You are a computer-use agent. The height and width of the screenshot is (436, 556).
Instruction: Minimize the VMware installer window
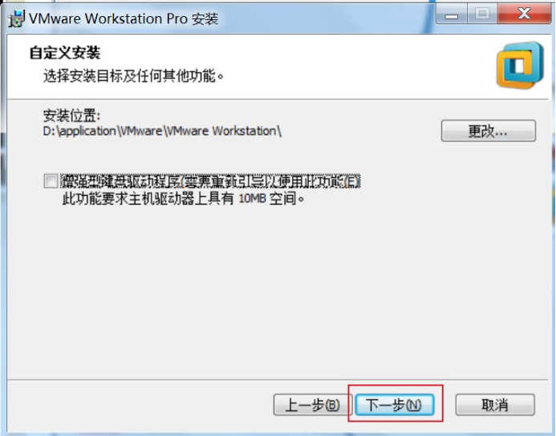(x=452, y=15)
